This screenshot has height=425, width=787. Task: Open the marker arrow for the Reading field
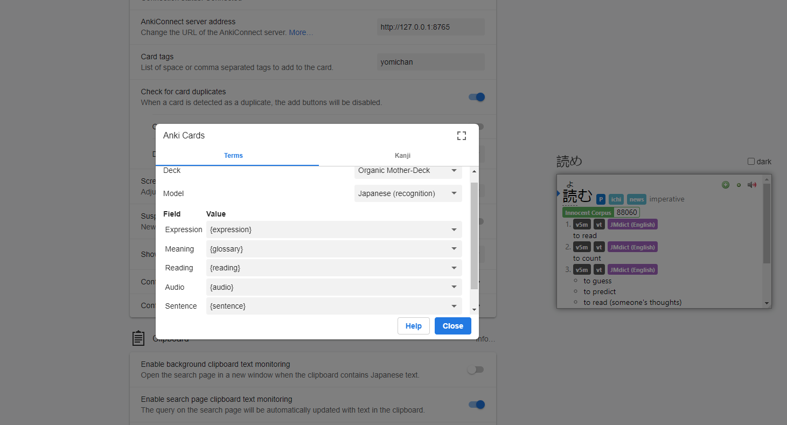pos(454,268)
